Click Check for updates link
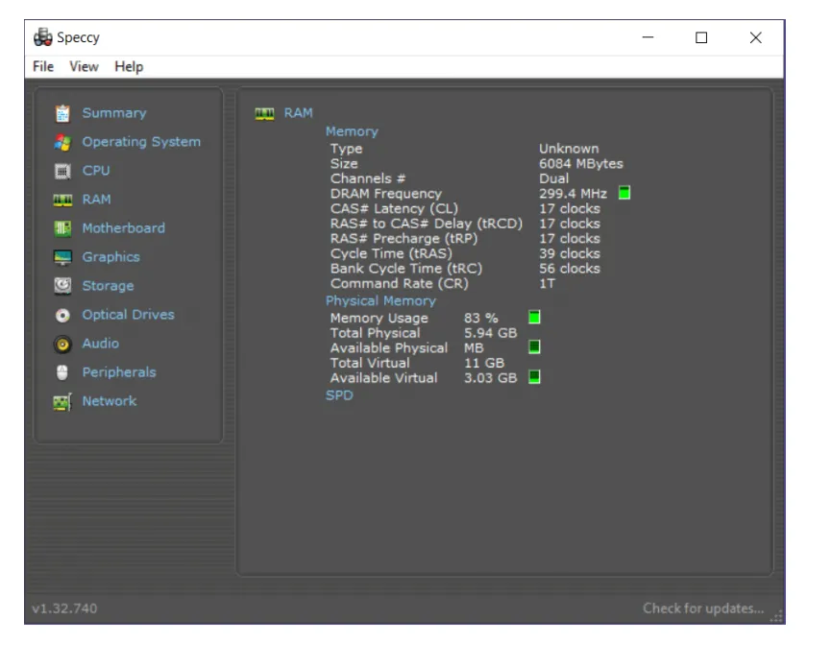 pos(703,608)
